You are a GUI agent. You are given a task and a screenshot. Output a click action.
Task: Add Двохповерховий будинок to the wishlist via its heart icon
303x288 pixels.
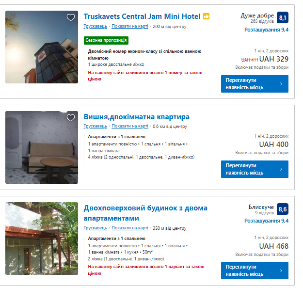[71, 209]
